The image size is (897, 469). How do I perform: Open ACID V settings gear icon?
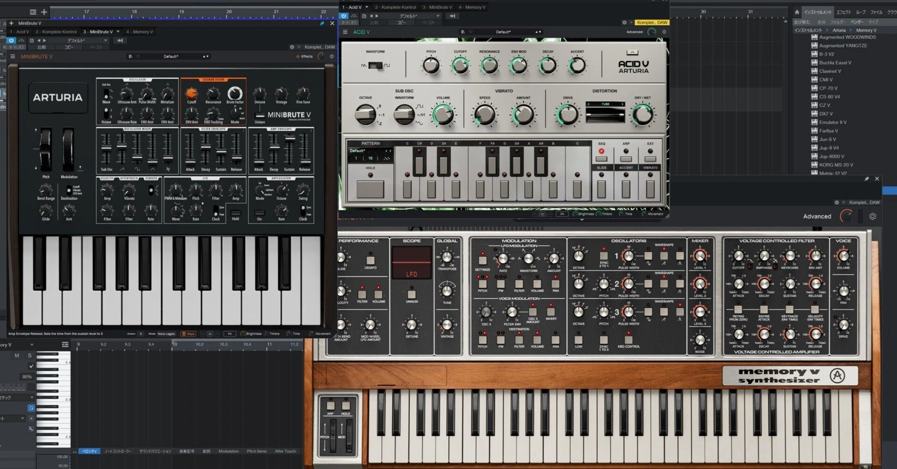664,32
